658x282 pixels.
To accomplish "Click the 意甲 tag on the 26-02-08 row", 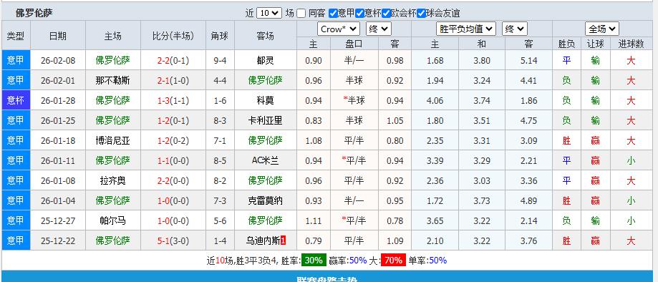I will (16, 60).
